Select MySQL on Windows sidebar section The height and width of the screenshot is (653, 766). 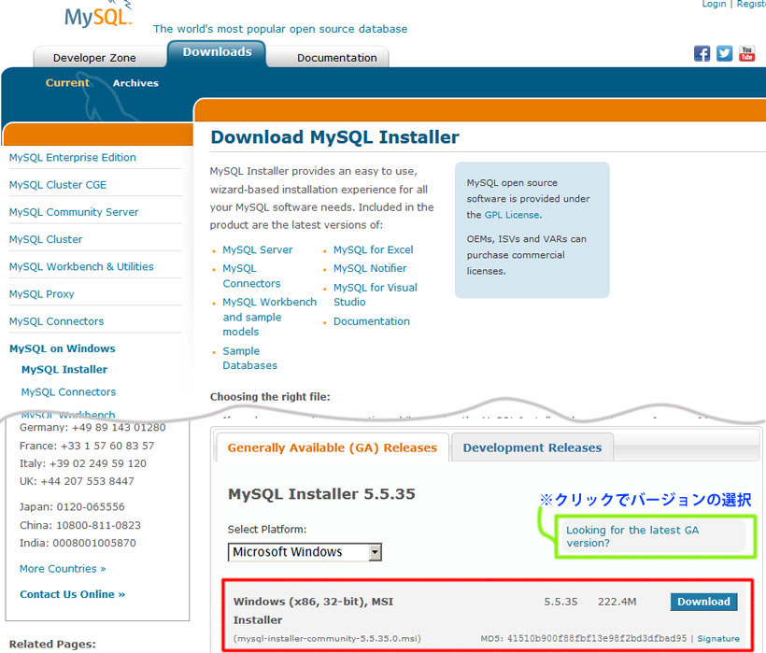[62, 348]
